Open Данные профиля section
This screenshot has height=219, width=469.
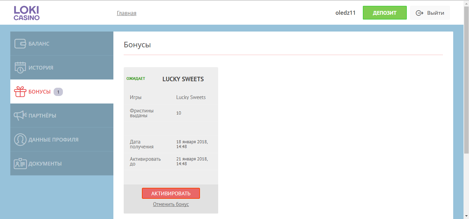[x=62, y=139]
